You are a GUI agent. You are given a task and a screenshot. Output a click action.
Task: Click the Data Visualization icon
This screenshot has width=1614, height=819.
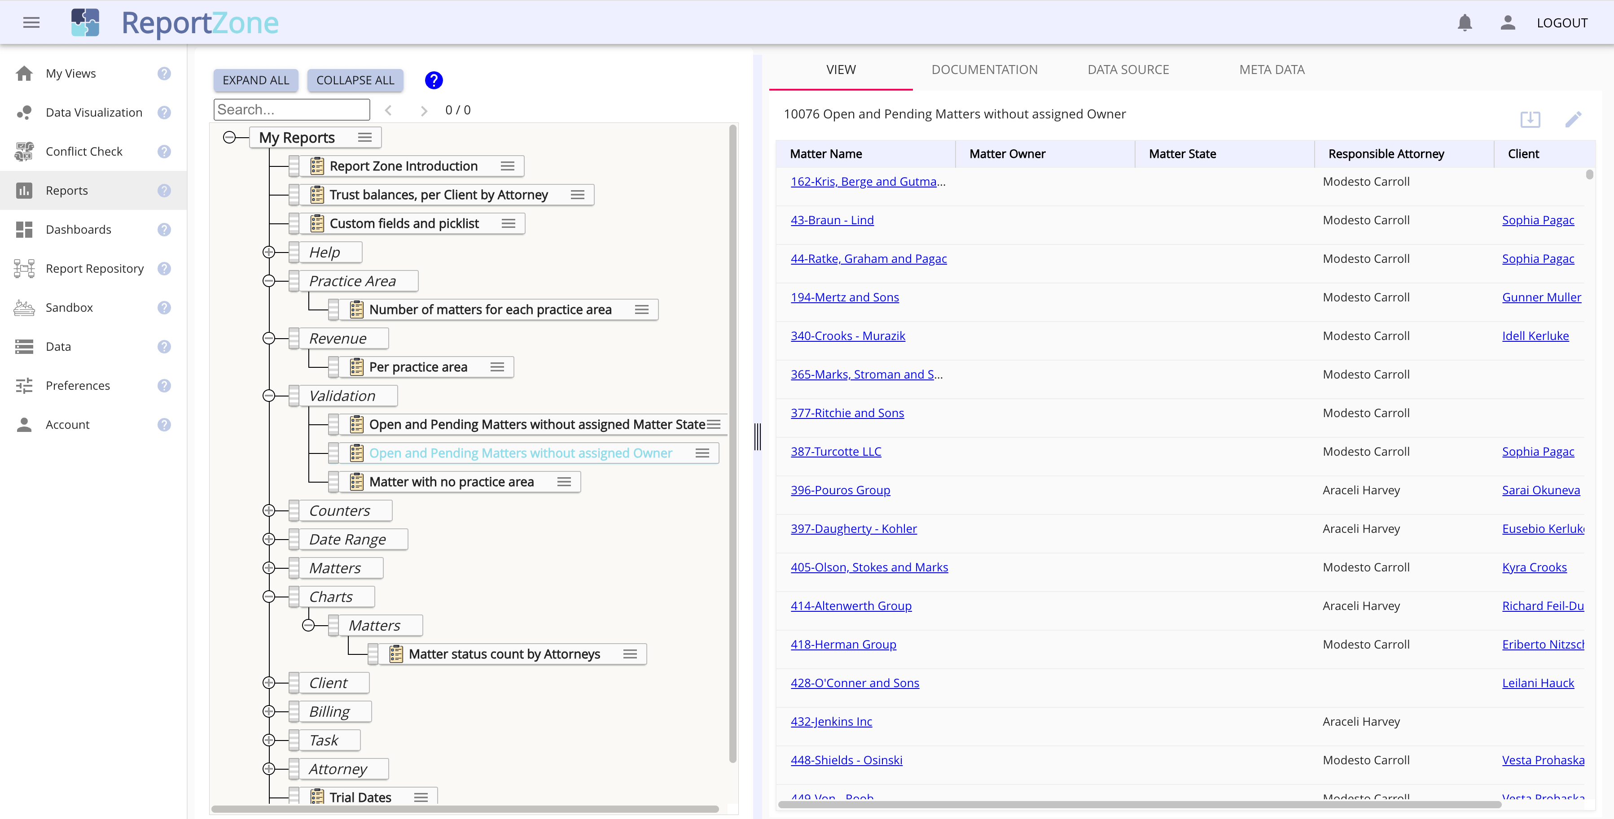click(24, 112)
